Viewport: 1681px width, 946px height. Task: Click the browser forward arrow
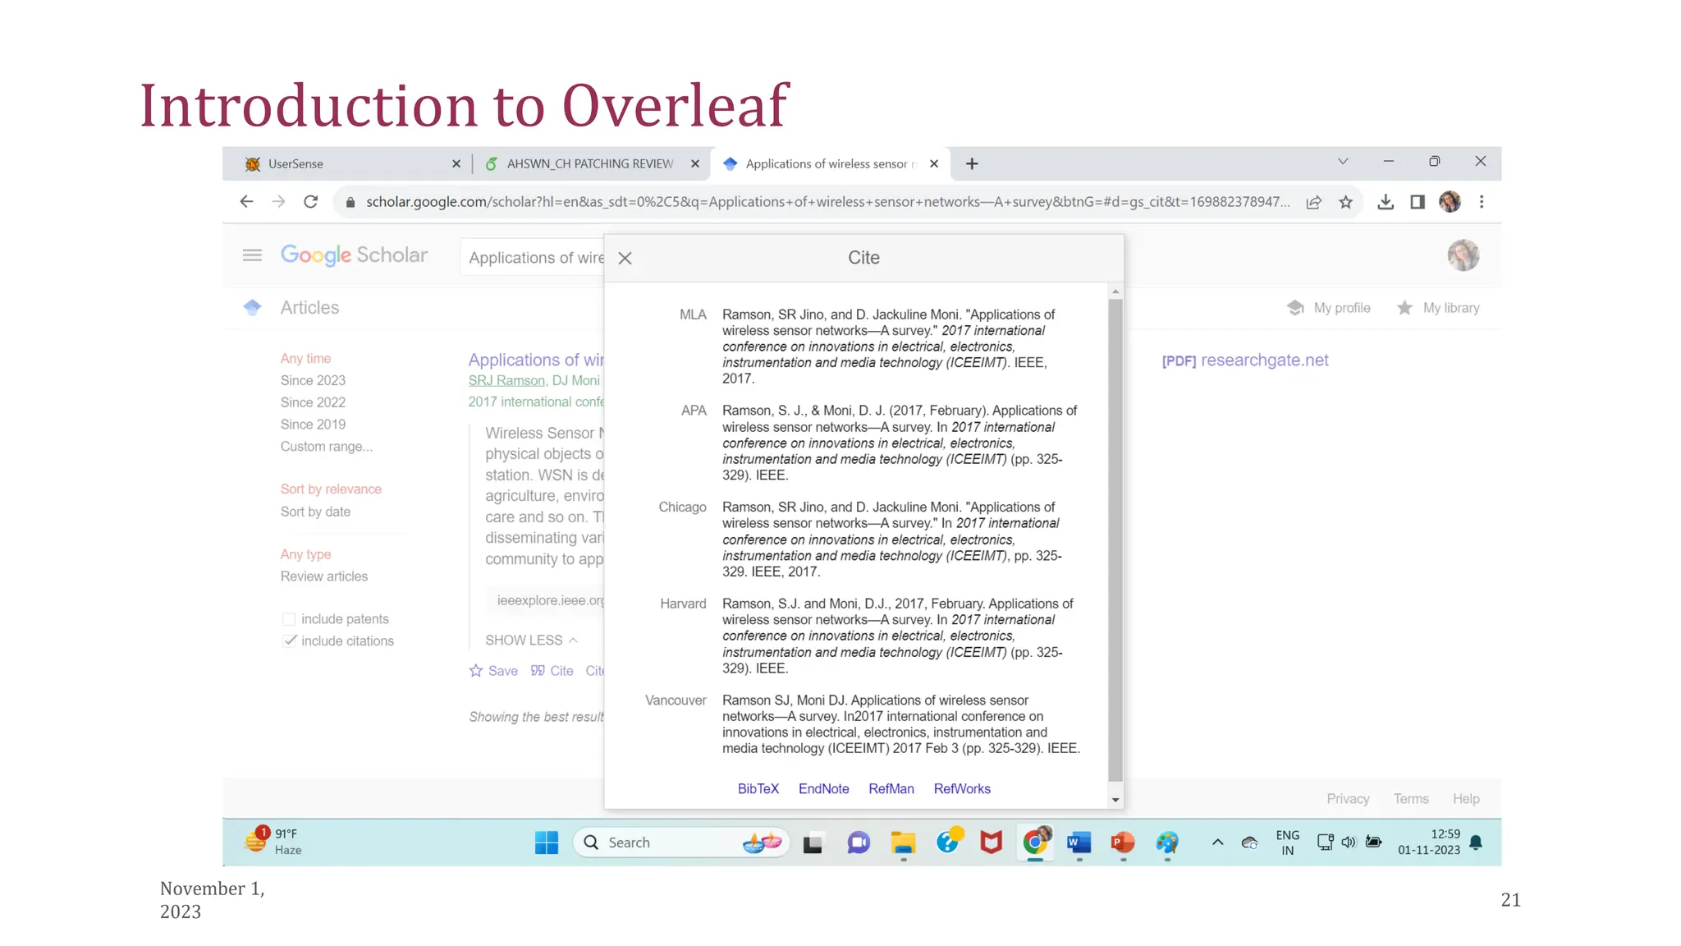(x=278, y=201)
